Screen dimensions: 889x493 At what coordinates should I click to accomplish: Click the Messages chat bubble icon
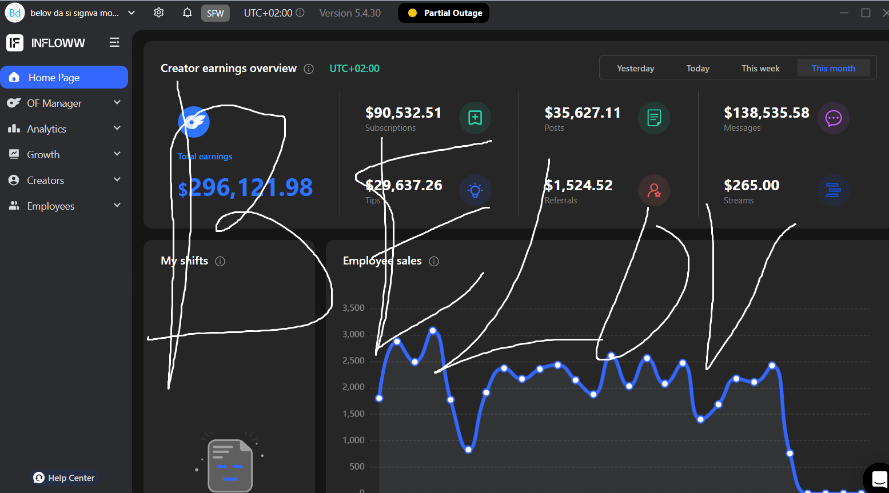click(x=833, y=118)
